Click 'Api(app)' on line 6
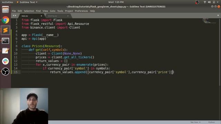The height and width of the screenshot is (124, 221). point(39,39)
